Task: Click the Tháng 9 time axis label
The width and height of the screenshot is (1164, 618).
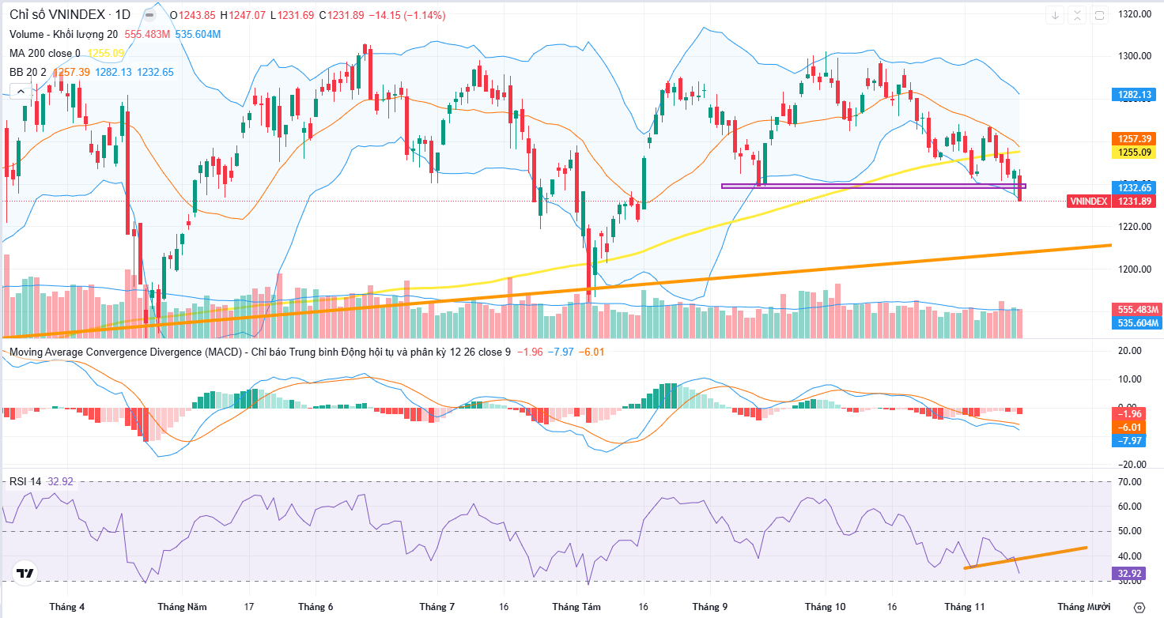Action: [x=711, y=607]
